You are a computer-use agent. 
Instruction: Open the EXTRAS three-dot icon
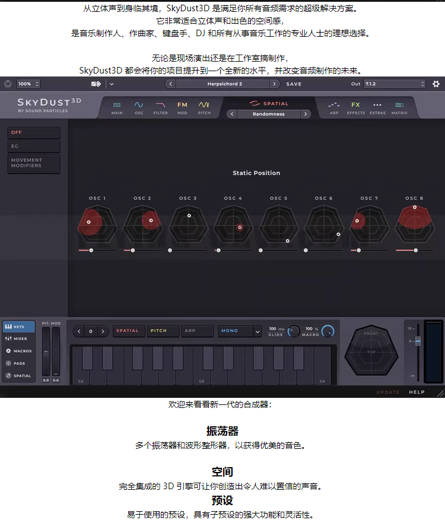377,108
